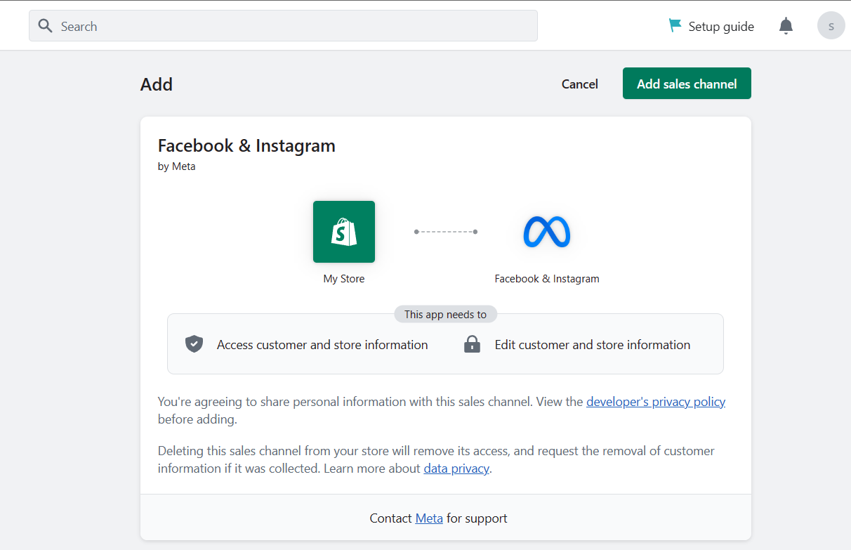Click the Facebook & Instagram heading

(246, 145)
